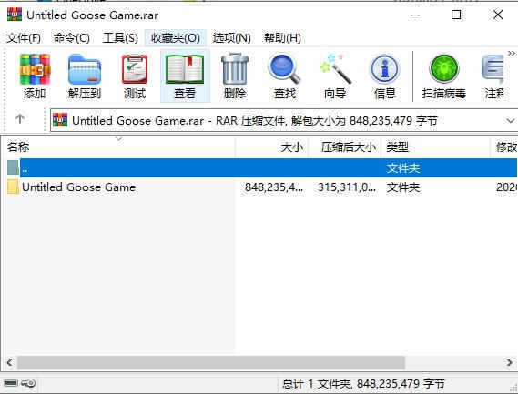Viewport: 518px width, 394px height.
Task: Open the archive path dropdown arrow
Action: point(511,121)
